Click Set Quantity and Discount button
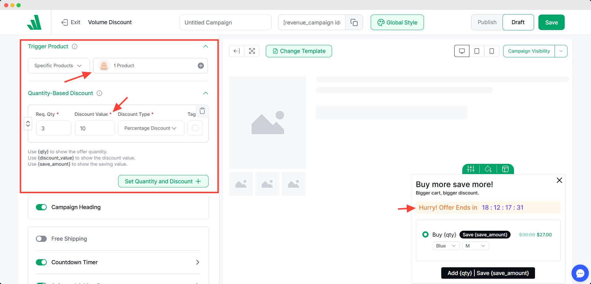 pyautogui.click(x=163, y=181)
